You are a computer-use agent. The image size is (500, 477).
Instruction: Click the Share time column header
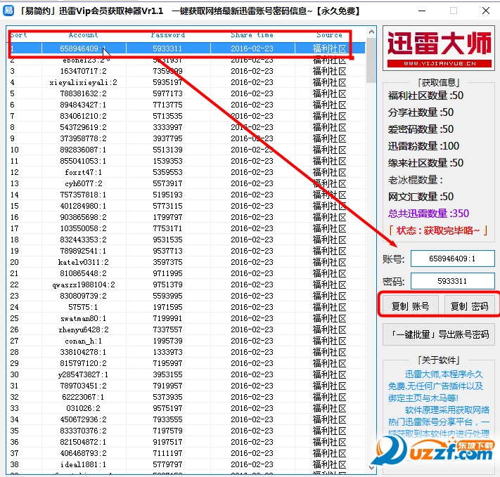click(252, 34)
